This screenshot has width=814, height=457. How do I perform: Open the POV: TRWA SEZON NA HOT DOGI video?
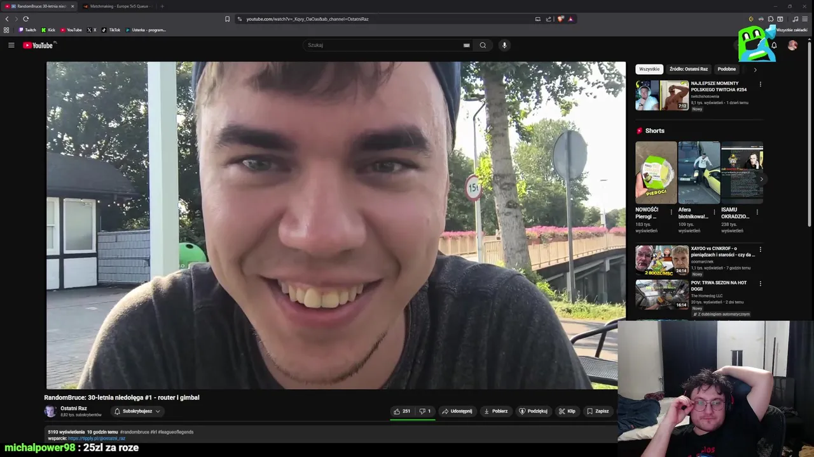click(662, 295)
